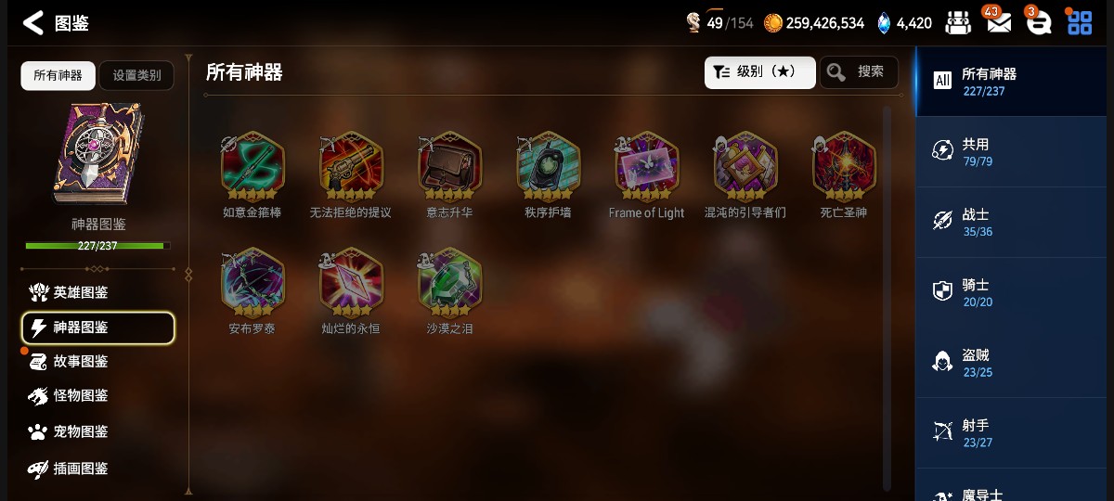Viewport: 1114px width, 501px height.
Task: Switch to the 所有神器 toggle tab
Action: pos(58,76)
